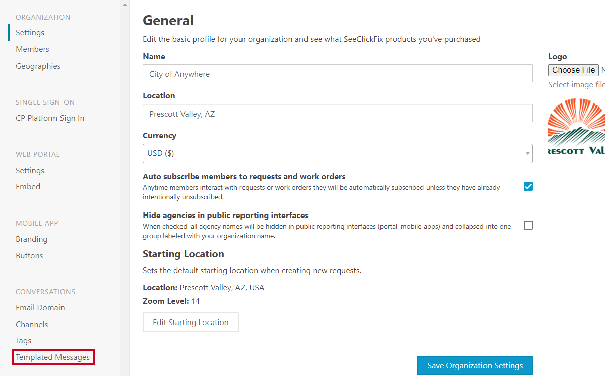Viewport: 605px width, 376px height.
Task: Go to Members page
Action: (32, 49)
